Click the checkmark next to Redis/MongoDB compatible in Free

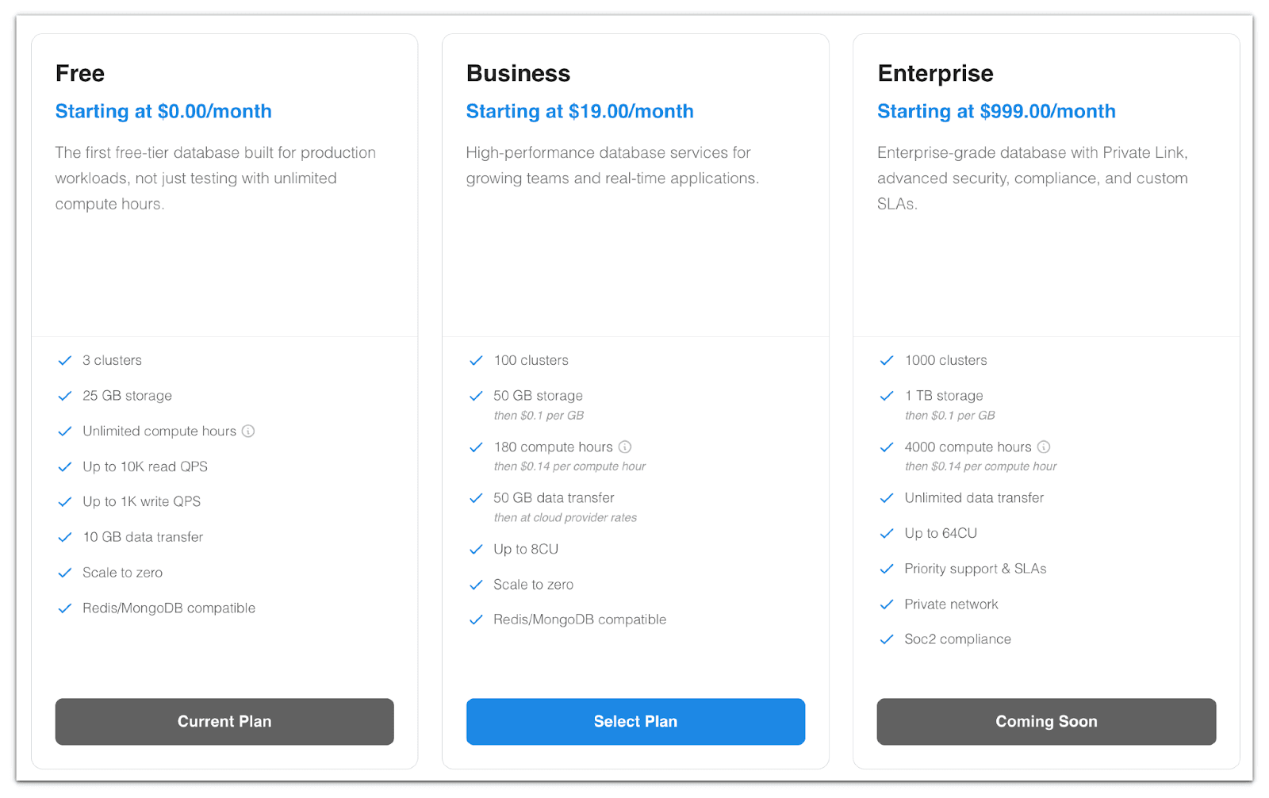(65, 608)
